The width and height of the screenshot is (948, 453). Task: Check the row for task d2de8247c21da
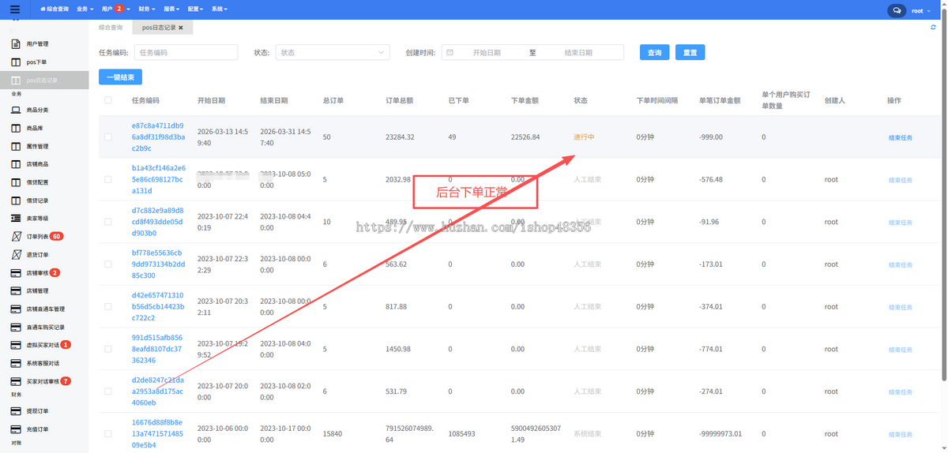tap(108, 391)
